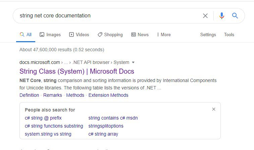The image size is (254, 150).
Task: Start voice search with the microphone icon
Action: [221, 16]
